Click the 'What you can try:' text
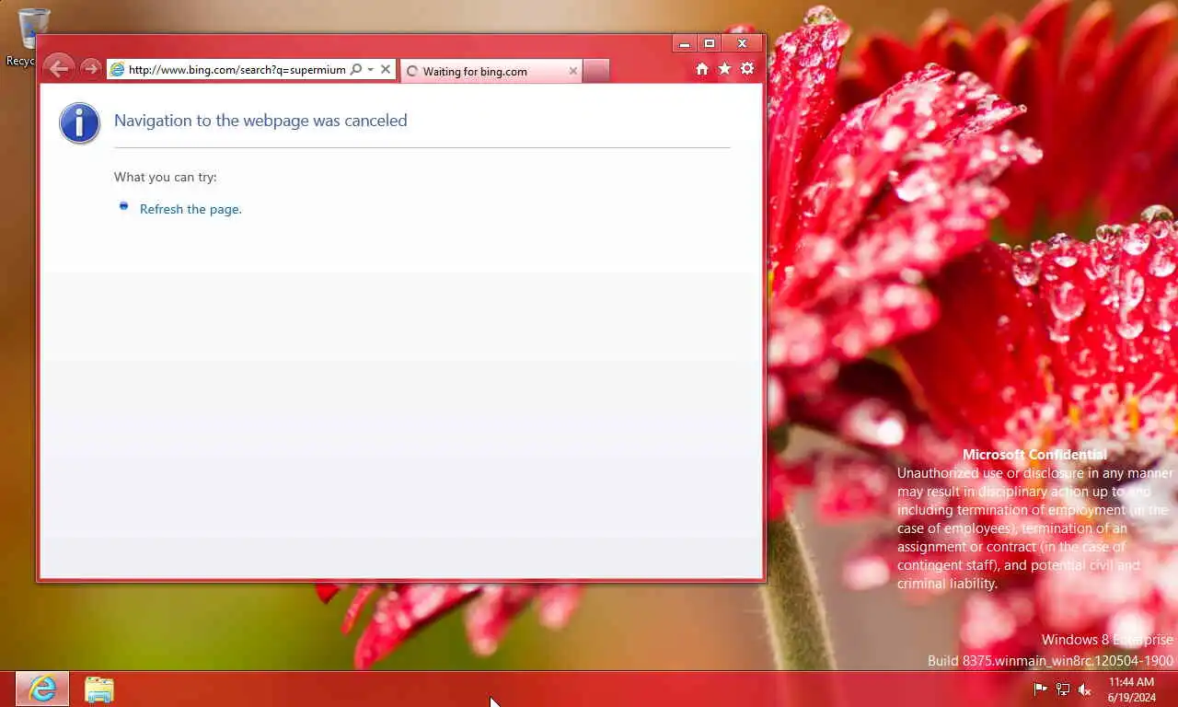The height and width of the screenshot is (707, 1178). (166, 177)
